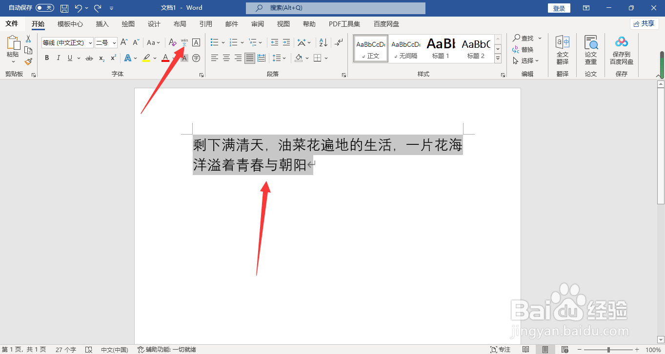Toggle italic formatting on selected text
Screen dimensions: 665x354
tap(58, 58)
